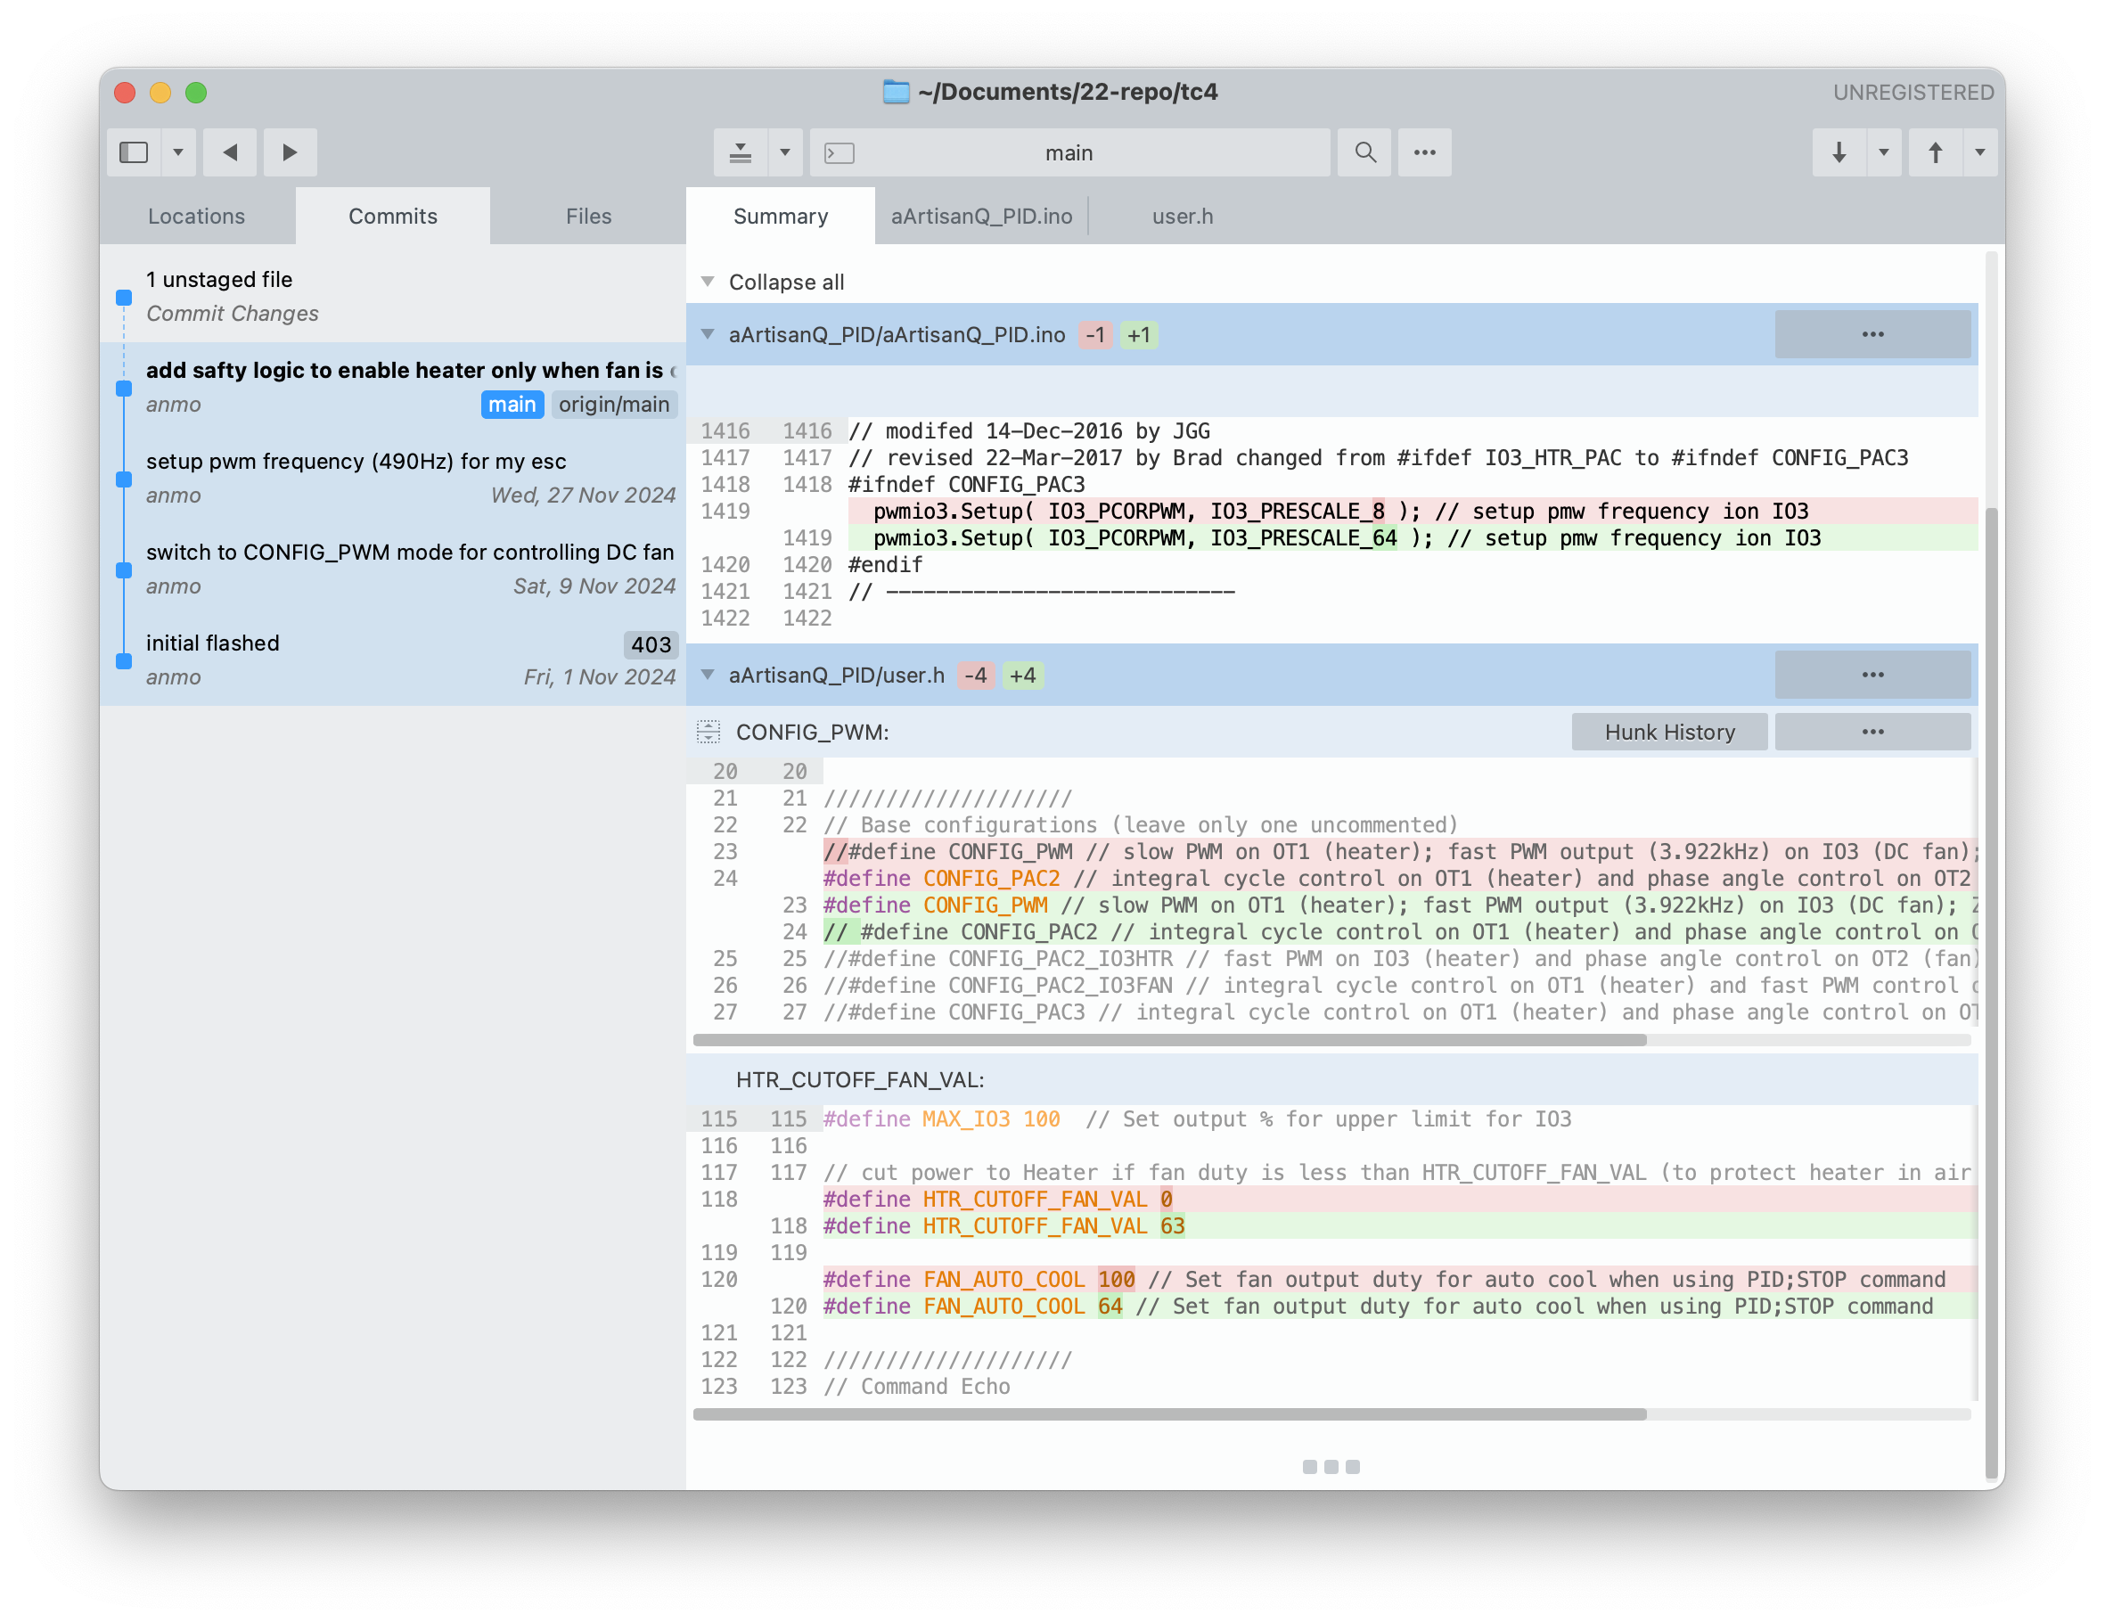This screenshot has width=2105, height=1622.
Task: Select the 1 unstaged file entry
Action: (393, 296)
